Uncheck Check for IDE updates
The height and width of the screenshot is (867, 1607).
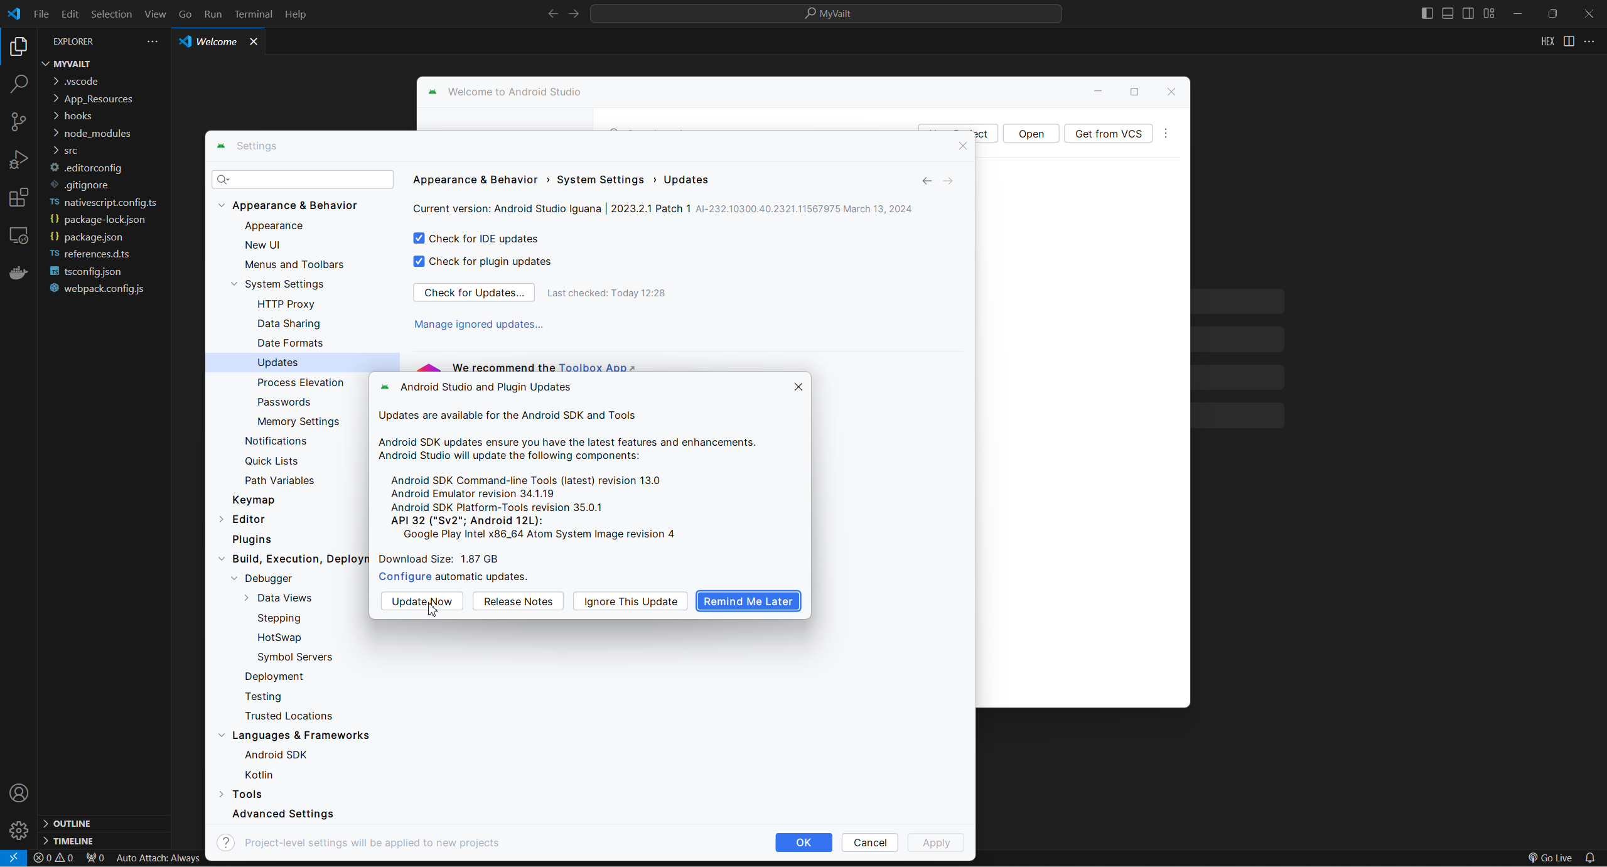pyautogui.click(x=419, y=239)
